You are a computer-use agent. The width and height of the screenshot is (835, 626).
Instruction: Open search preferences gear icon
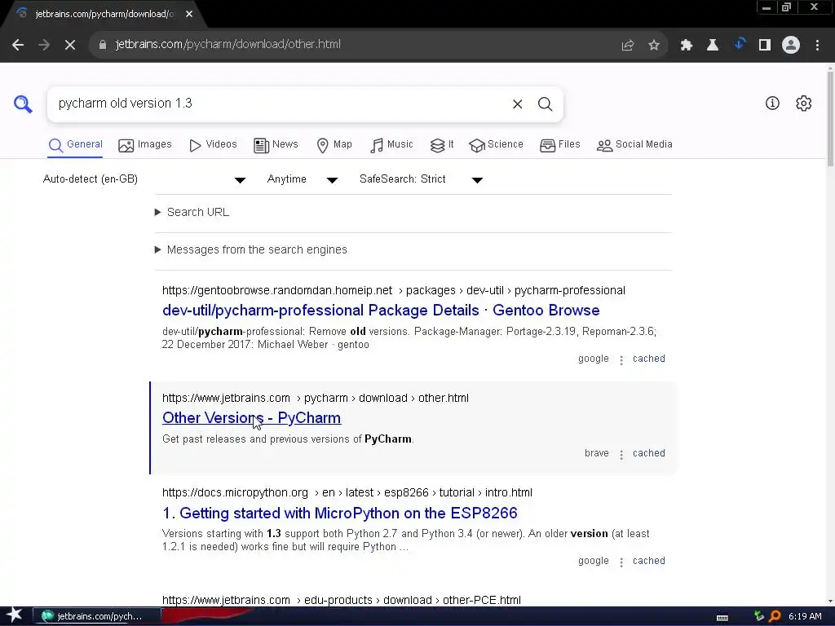pos(803,104)
